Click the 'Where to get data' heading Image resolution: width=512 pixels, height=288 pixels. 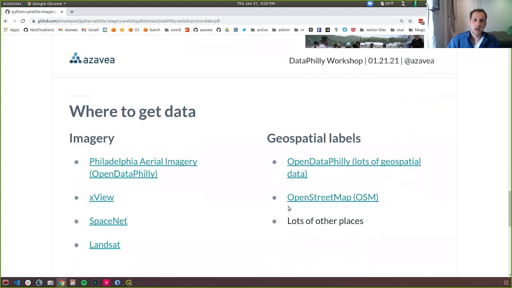[x=132, y=111]
